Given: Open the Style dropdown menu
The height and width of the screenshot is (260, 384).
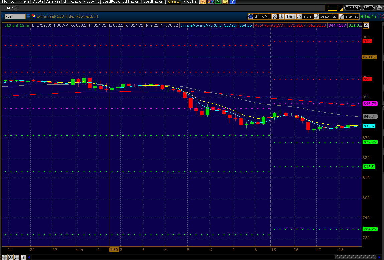Looking at the screenshot, I should pos(304,16).
